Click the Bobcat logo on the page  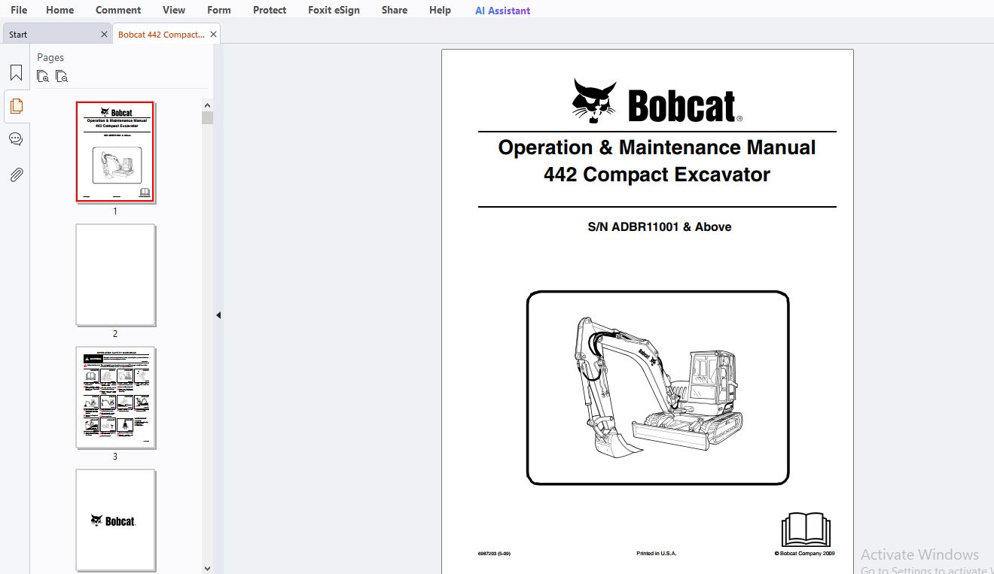coord(657,101)
